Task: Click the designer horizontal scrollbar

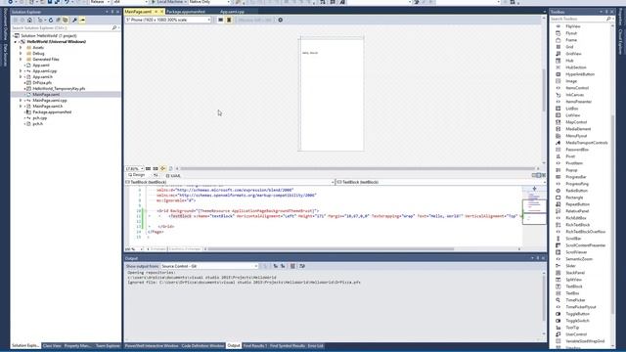Action: [x=357, y=169]
